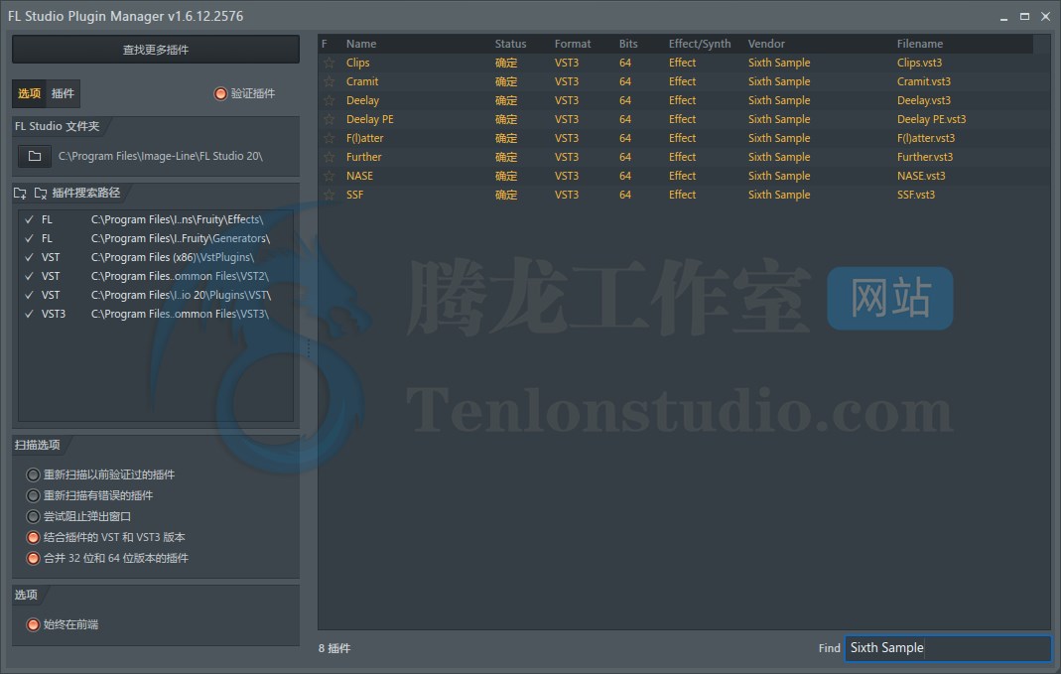The image size is (1061, 674).
Task: Click Sixth Sample vendor in the SSF row
Action: tap(779, 196)
